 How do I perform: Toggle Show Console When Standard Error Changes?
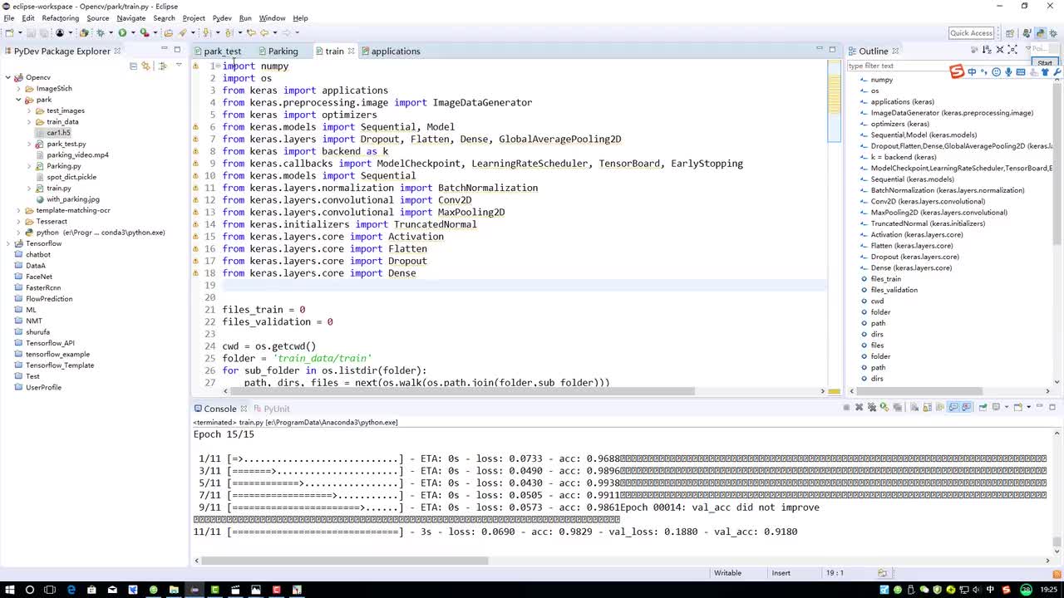(x=967, y=408)
